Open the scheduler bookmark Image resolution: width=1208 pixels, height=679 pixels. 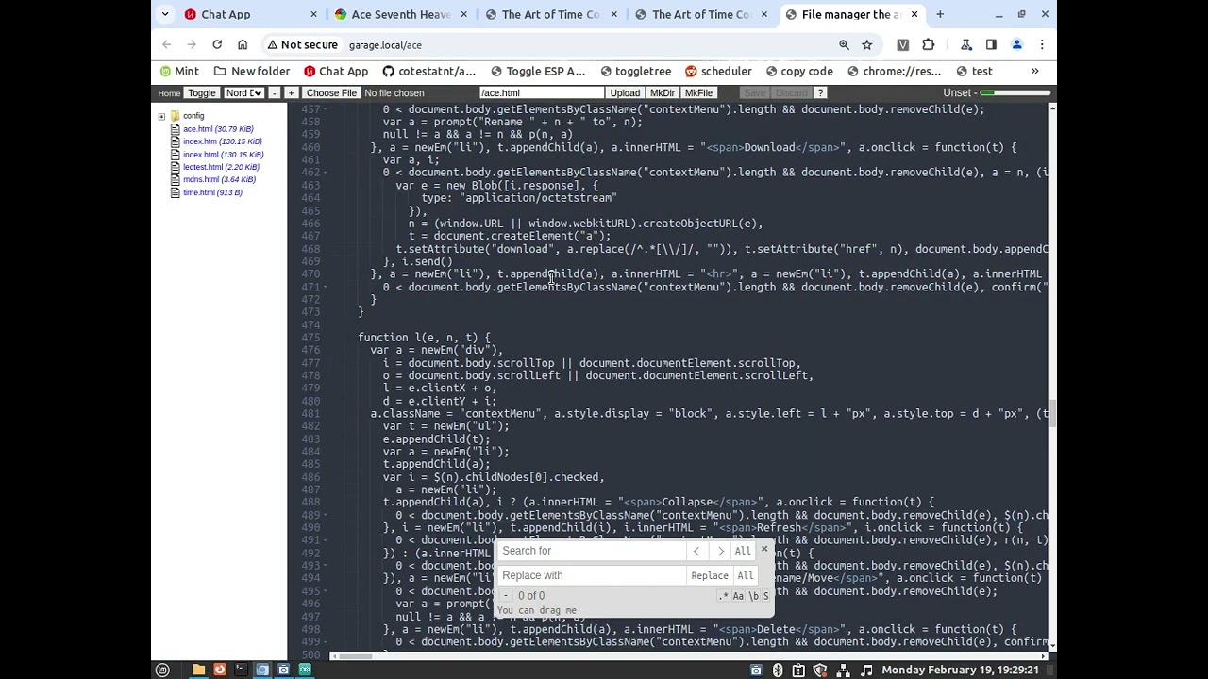point(718,71)
